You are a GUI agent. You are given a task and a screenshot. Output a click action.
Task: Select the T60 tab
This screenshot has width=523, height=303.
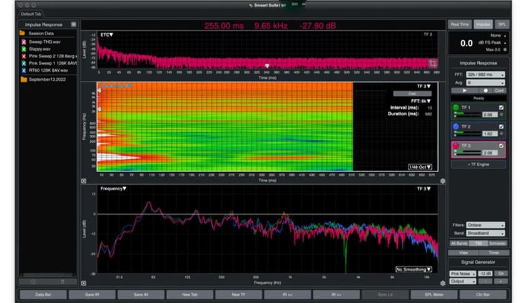click(479, 244)
